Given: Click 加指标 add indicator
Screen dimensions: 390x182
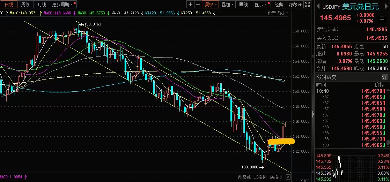Looking at the screenshot, I should point(260,177).
